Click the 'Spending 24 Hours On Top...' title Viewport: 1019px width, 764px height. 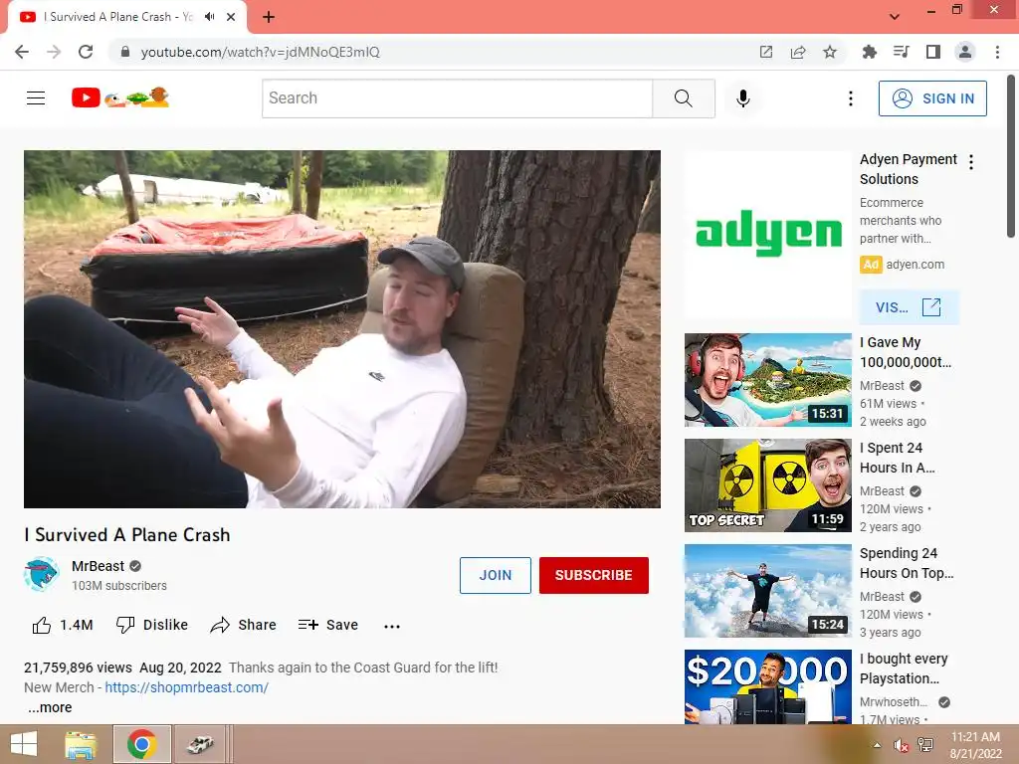click(x=907, y=563)
